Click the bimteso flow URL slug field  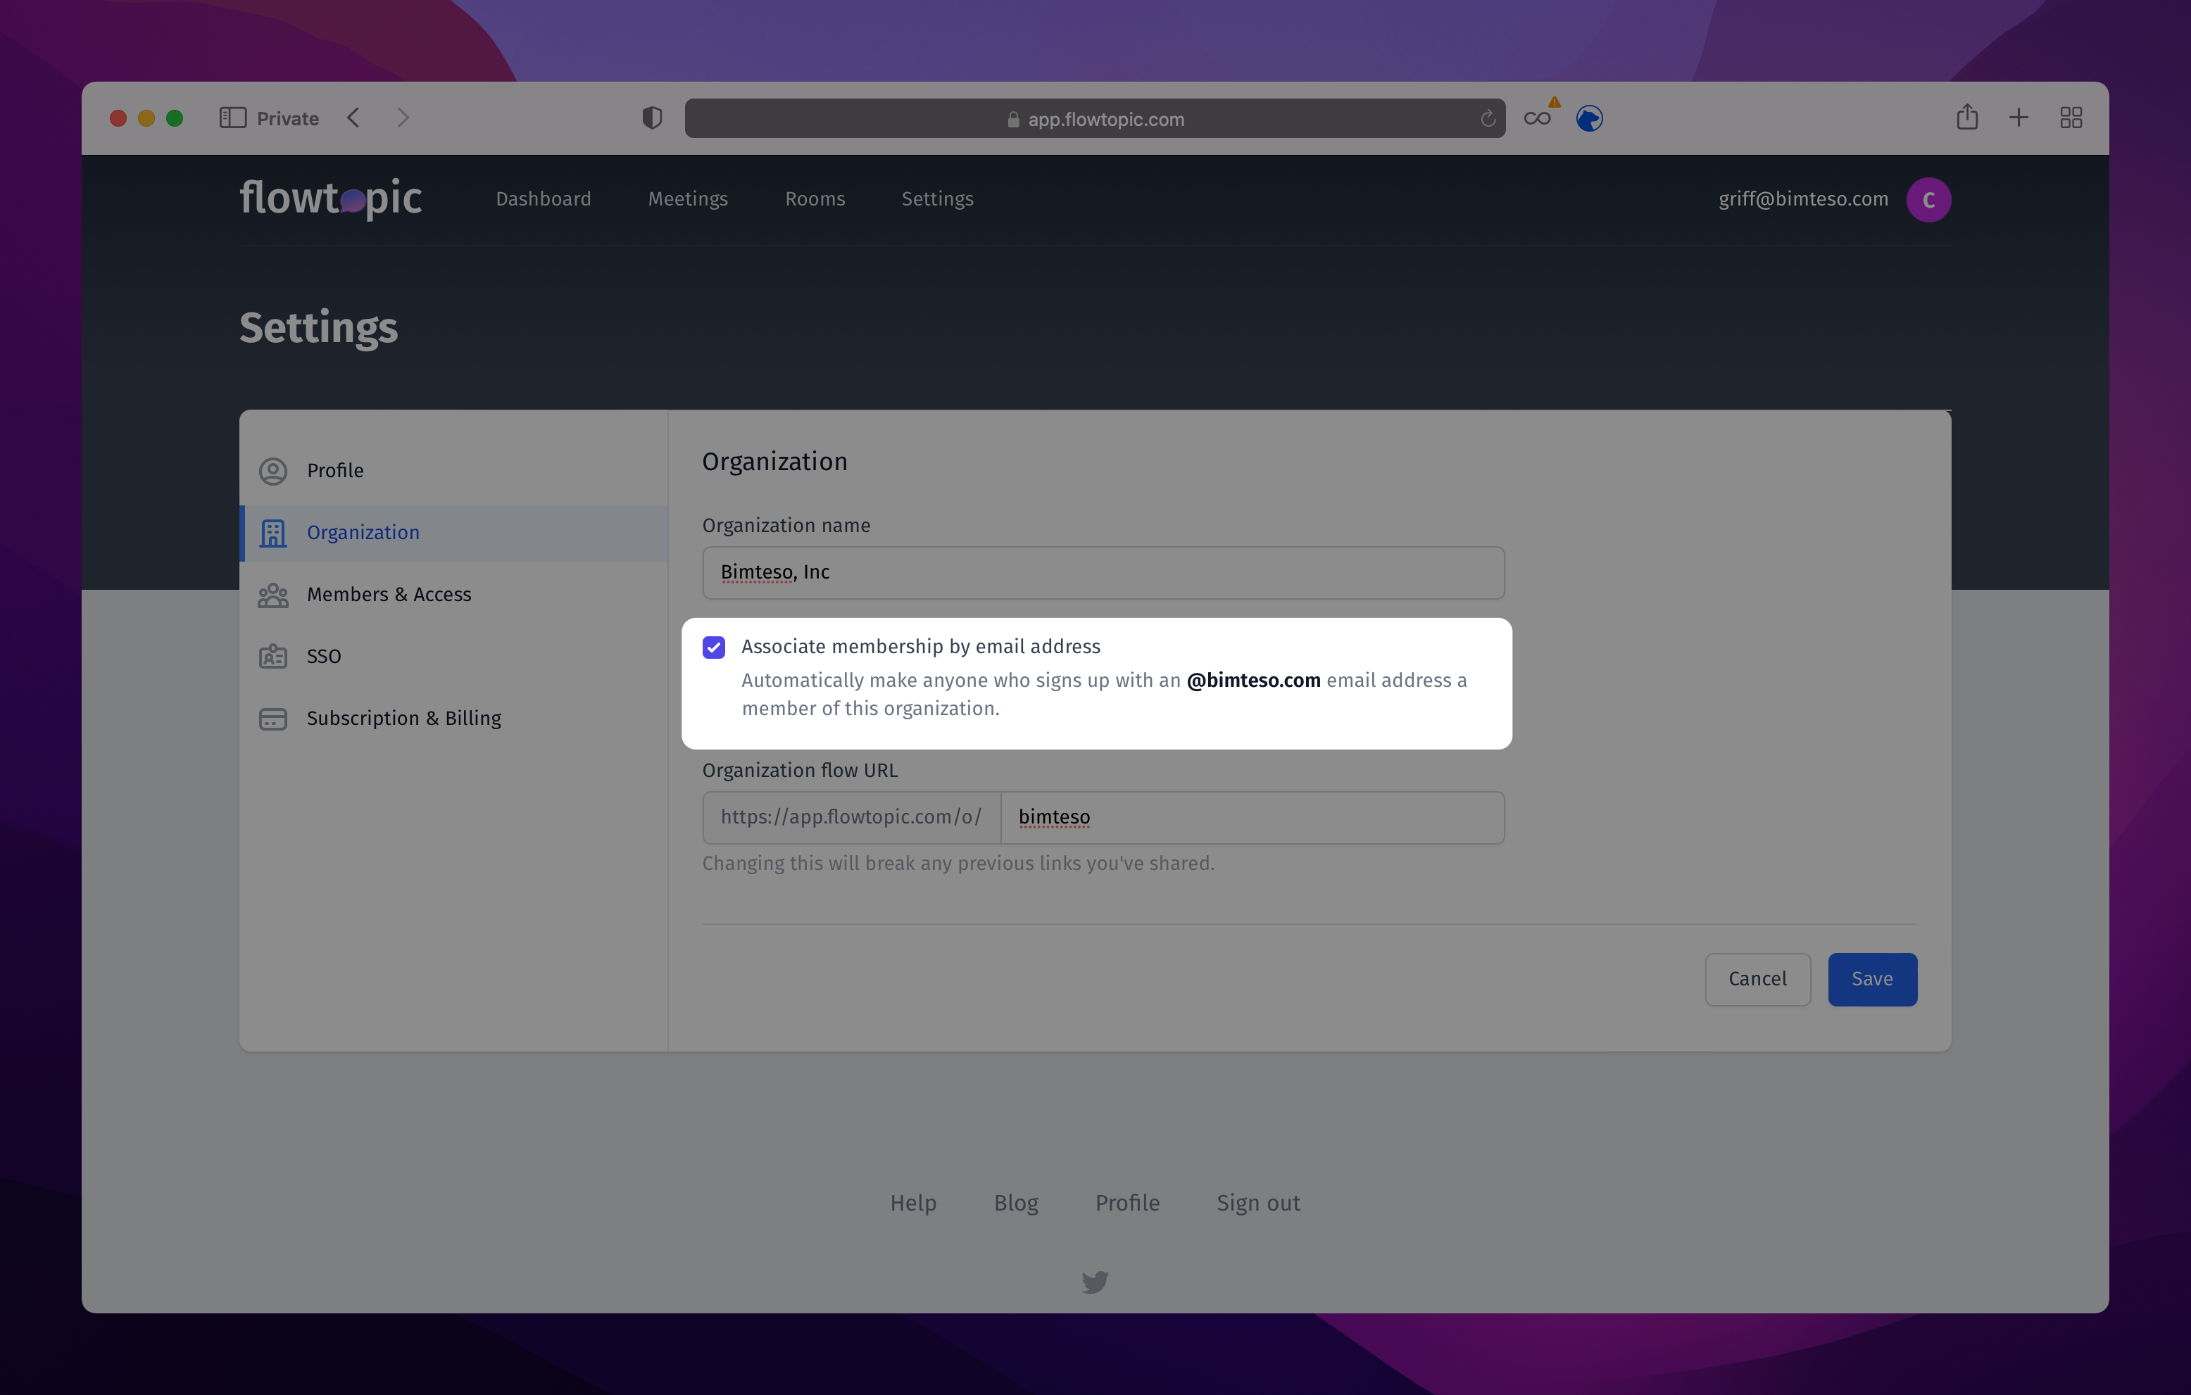[1252, 818]
